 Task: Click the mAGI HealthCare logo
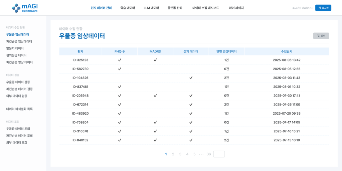[25, 8]
